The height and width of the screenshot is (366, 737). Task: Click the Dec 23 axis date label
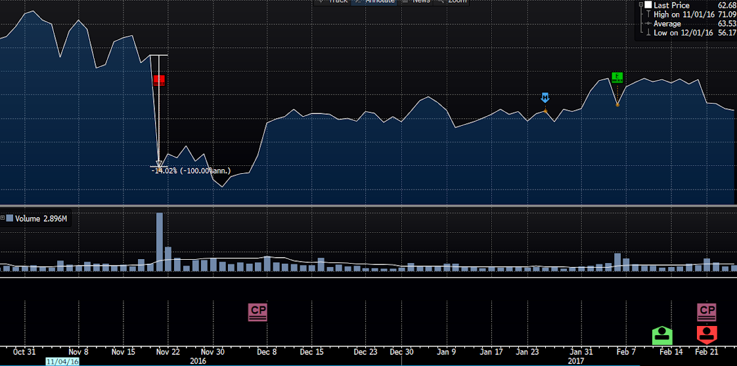[365, 352]
